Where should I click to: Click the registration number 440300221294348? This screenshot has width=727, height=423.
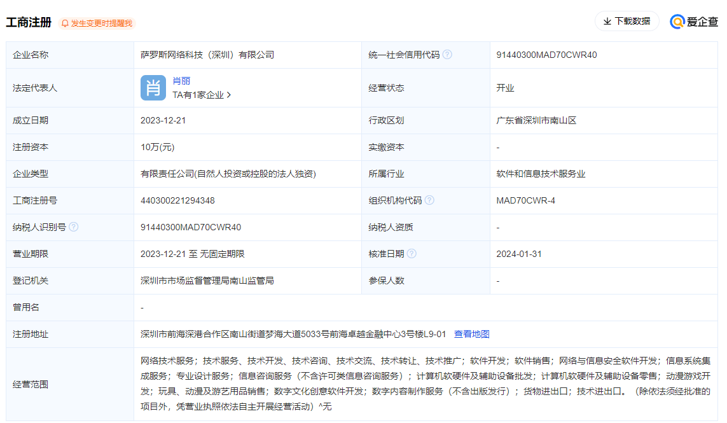(x=177, y=200)
